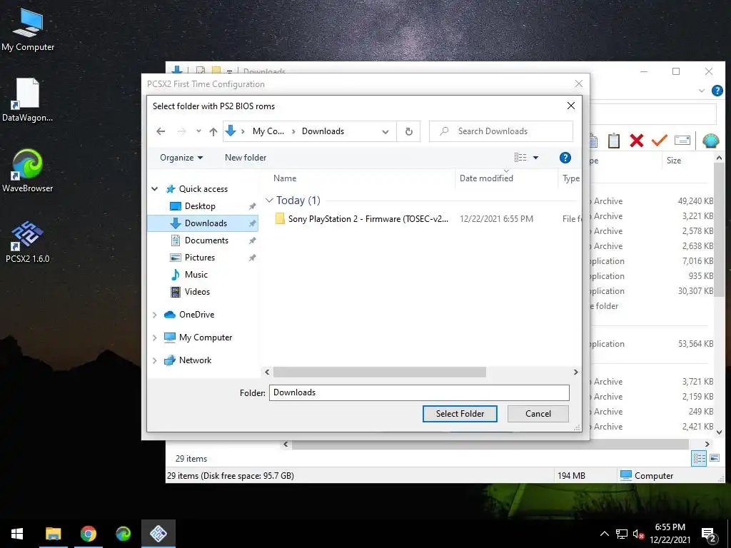Sort by the Name column

tap(285, 178)
